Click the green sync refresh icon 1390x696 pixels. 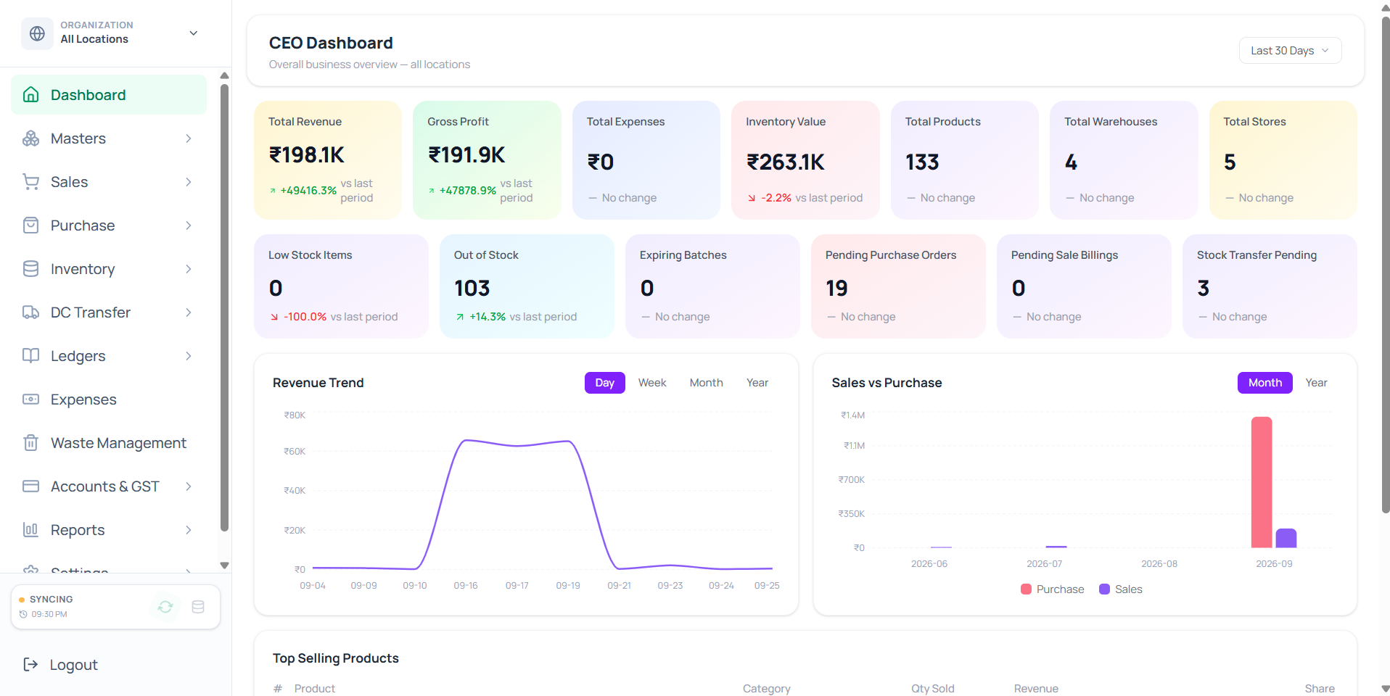tap(165, 607)
